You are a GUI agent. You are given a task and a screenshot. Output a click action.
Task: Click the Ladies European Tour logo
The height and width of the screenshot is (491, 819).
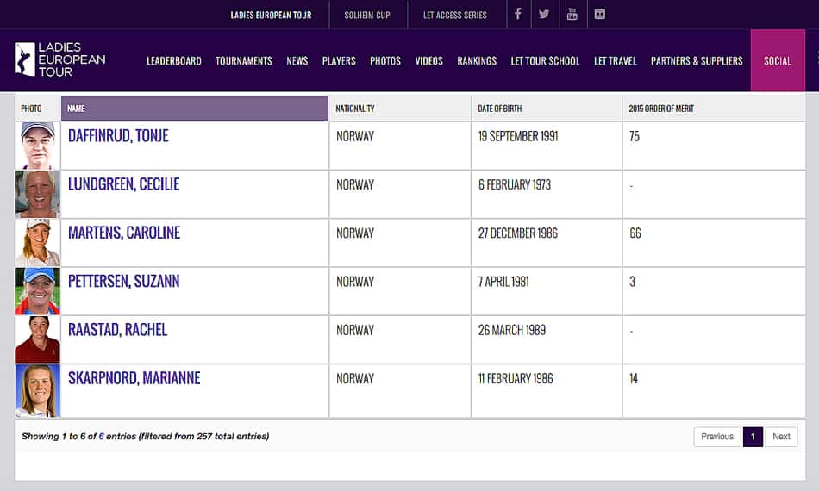click(x=60, y=59)
